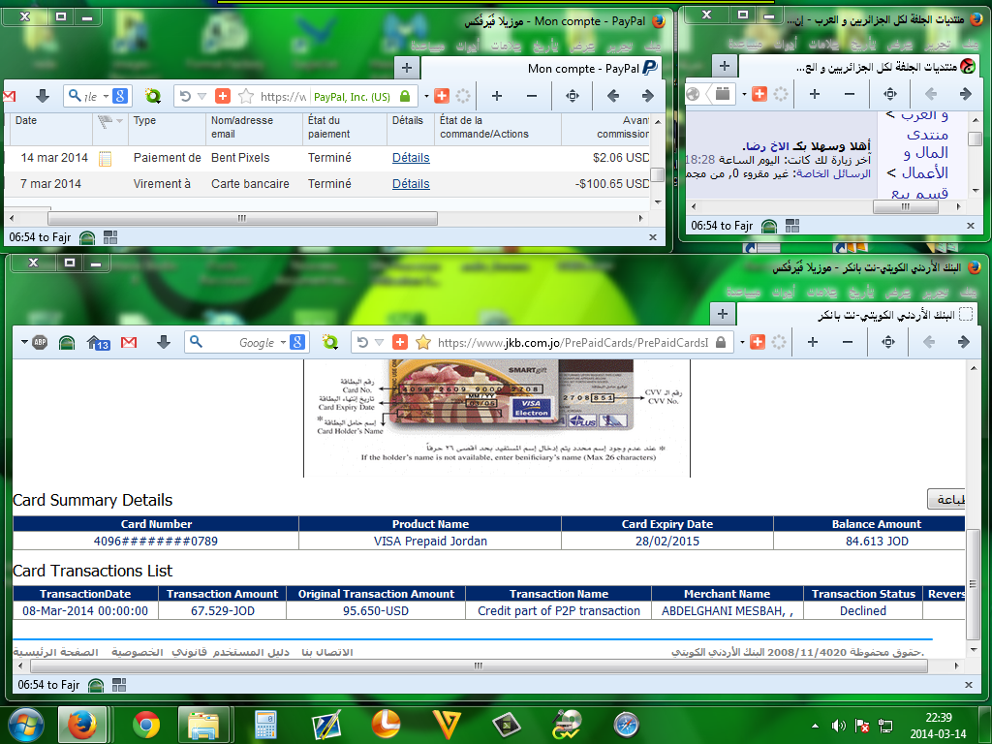Reload page in PayPal window
This screenshot has height=744, width=992.
click(185, 96)
